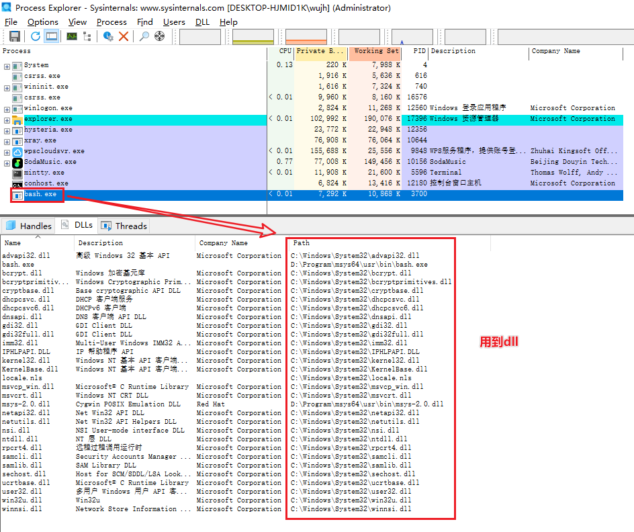Open the DLL menu
This screenshot has width=634, height=532.
[x=202, y=21]
